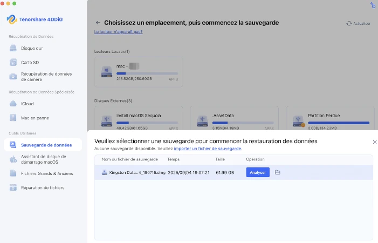Click the 61.99 GB size value
Image resolution: width=378 pixels, height=243 pixels.
(225, 173)
